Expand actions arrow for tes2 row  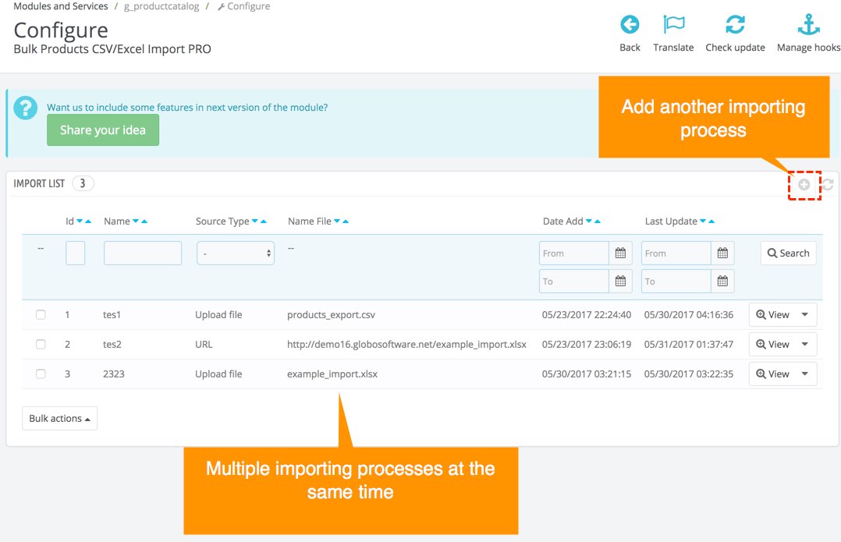(805, 344)
